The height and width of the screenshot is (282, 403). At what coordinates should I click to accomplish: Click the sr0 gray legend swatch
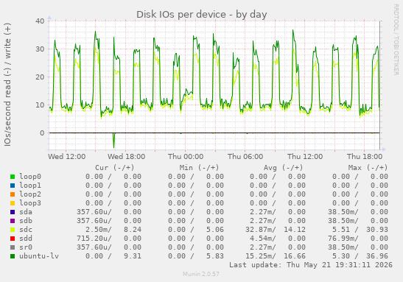click(x=13, y=247)
